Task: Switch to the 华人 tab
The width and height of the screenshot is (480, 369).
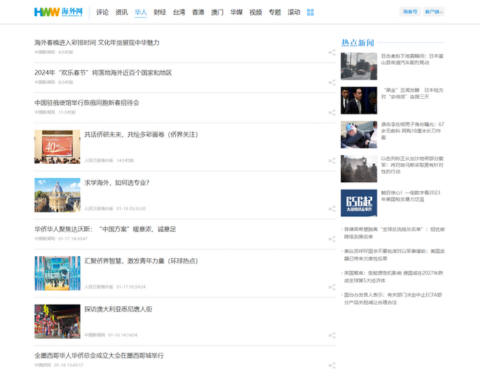Action: (x=140, y=13)
